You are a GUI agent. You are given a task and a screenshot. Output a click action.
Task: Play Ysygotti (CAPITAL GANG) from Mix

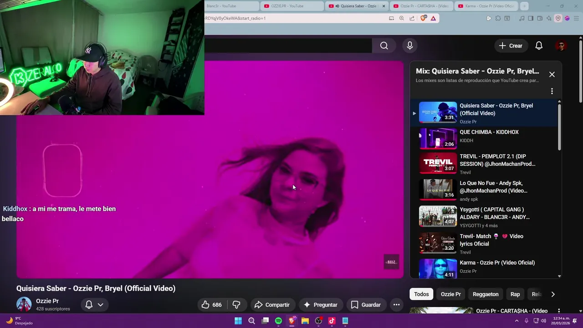point(484,217)
